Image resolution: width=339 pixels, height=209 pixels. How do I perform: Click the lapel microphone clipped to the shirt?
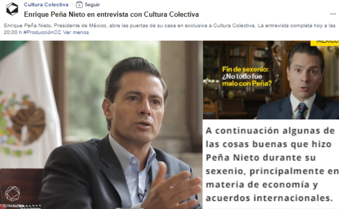[x=142, y=195]
